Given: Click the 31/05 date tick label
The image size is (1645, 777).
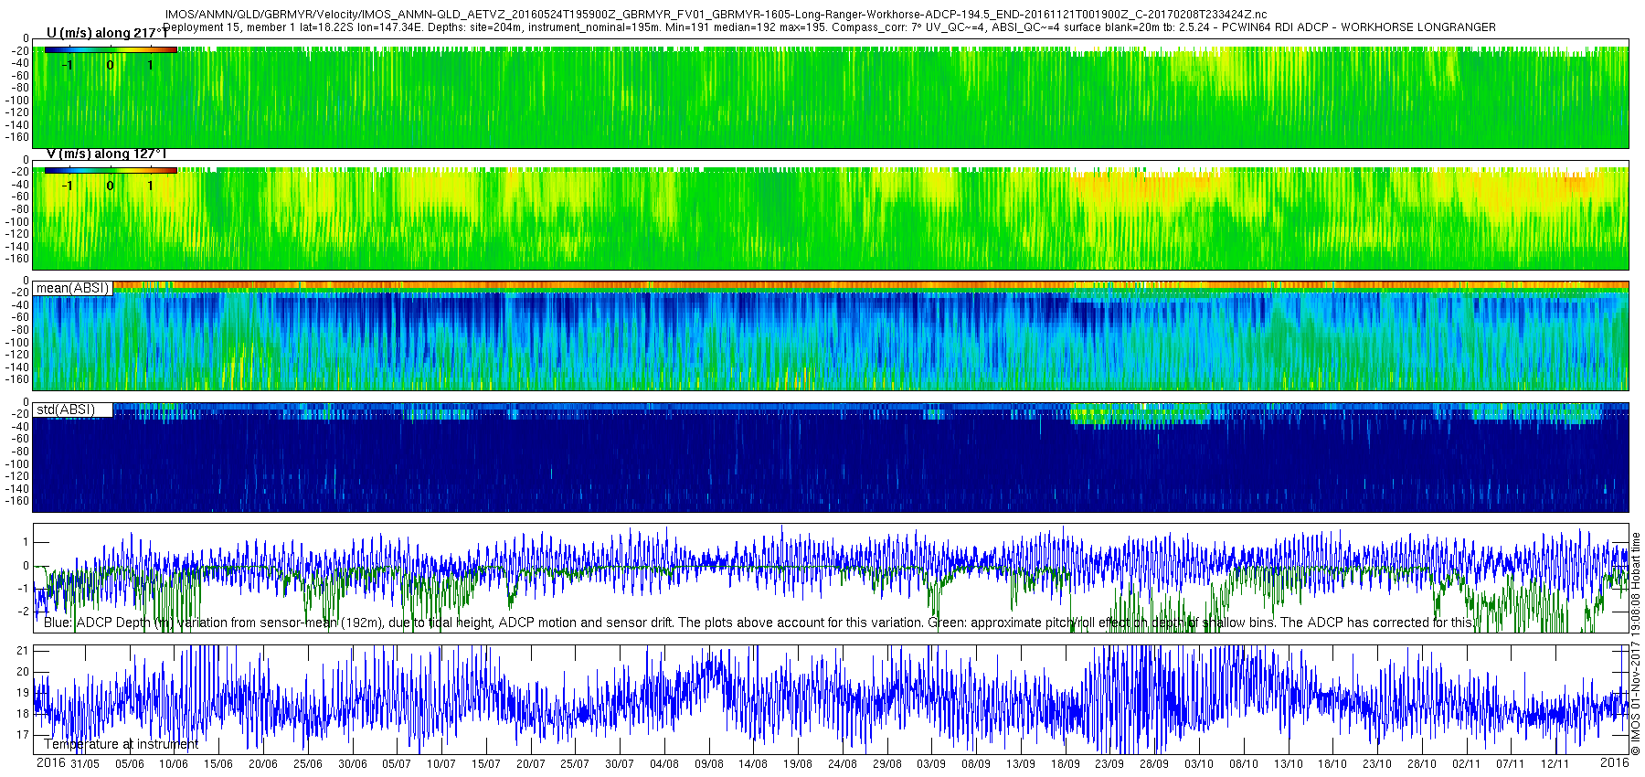Looking at the screenshot, I should [x=85, y=764].
